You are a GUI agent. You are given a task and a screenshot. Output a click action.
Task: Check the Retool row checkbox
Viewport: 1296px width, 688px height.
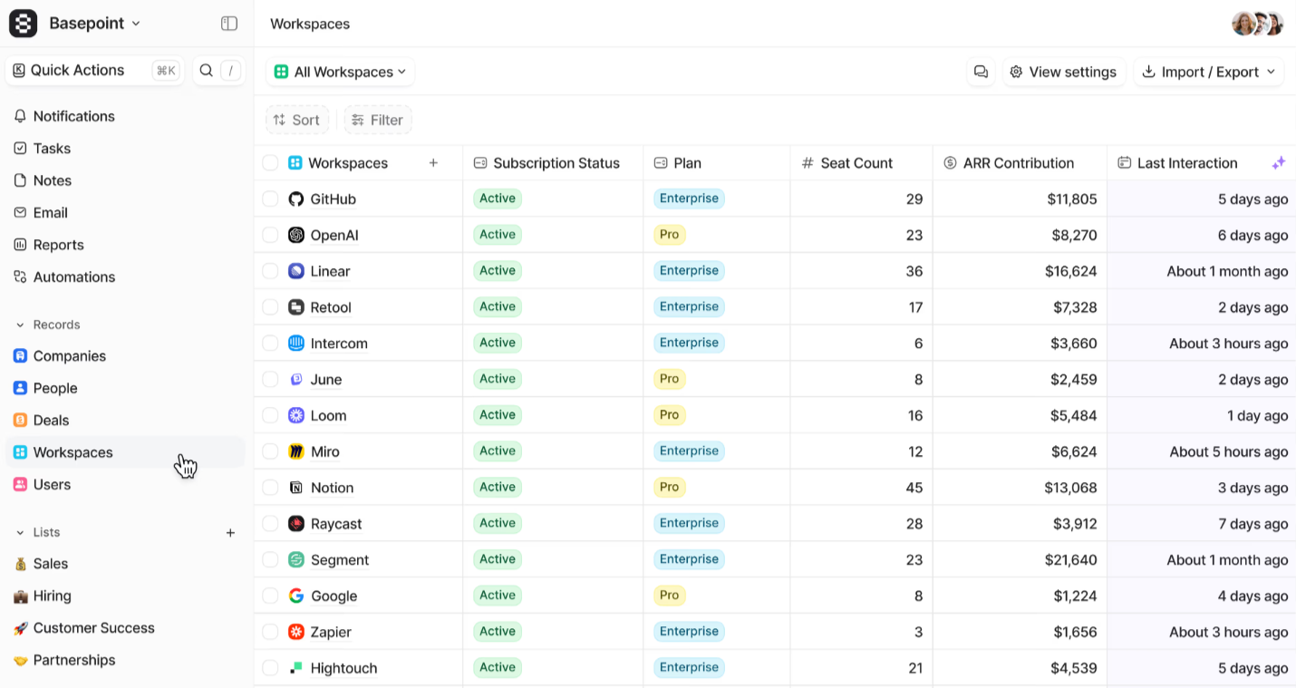point(270,307)
